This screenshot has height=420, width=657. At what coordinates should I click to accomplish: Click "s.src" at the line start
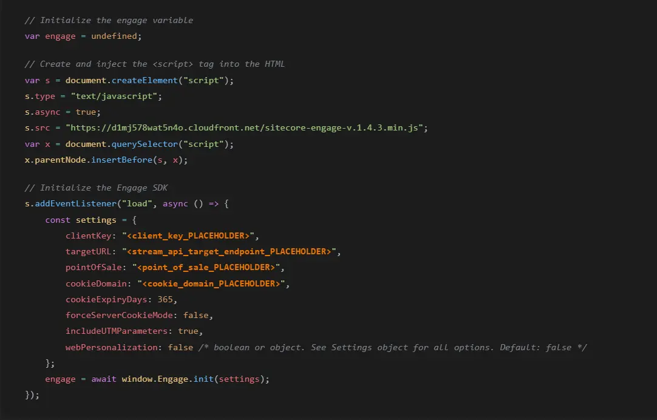pos(37,127)
